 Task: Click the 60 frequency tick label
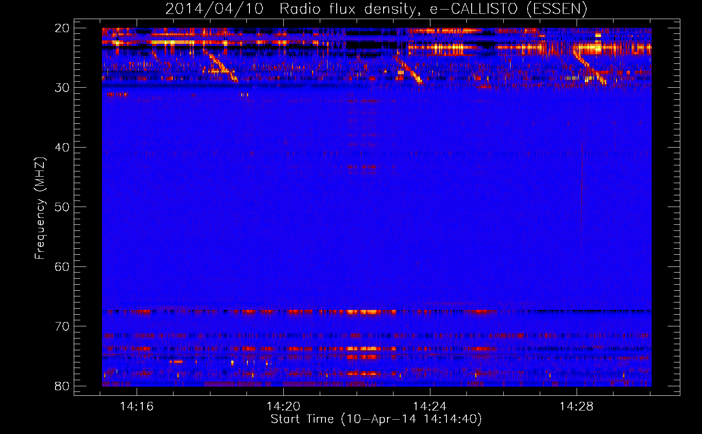(62, 267)
